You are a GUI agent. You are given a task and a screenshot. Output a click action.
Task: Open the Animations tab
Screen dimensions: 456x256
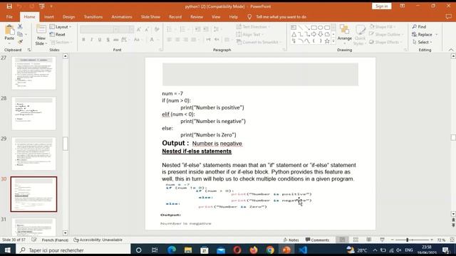[122, 17]
